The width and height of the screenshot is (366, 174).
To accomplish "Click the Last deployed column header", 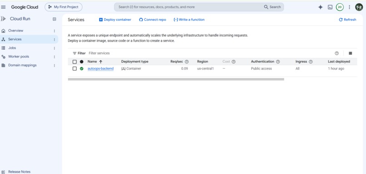I will point(339,61).
